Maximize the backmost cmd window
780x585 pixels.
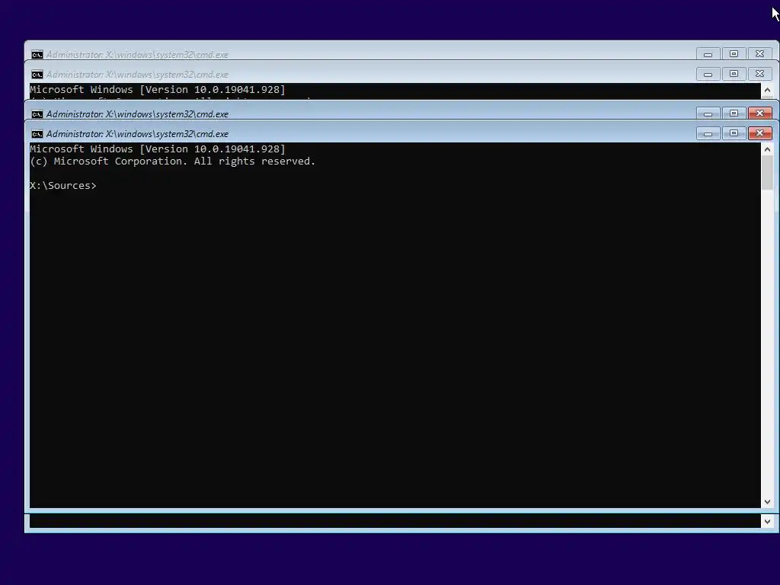734,54
